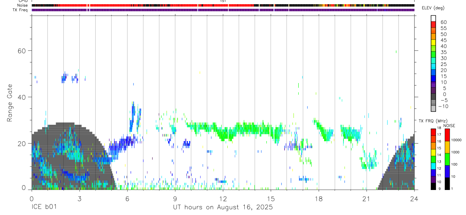
Task: Click the white top cell of ELEV colorbar
Action: (433, 18)
